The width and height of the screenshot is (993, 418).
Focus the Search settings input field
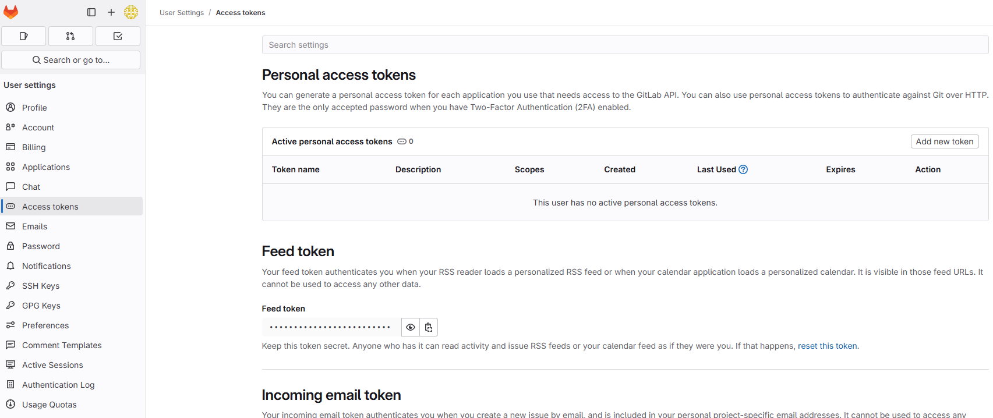coord(625,45)
